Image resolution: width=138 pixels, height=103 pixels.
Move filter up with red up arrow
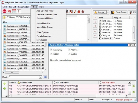point(95,31)
